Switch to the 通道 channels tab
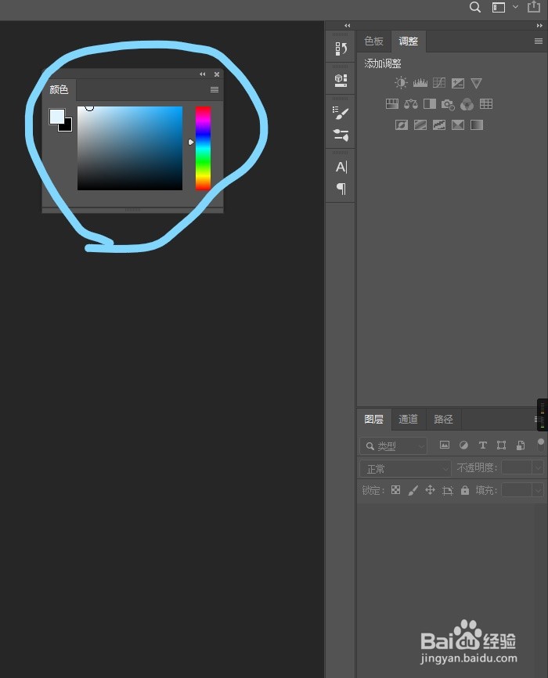Viewport: 548px width, 678px height. coord(408,419)
